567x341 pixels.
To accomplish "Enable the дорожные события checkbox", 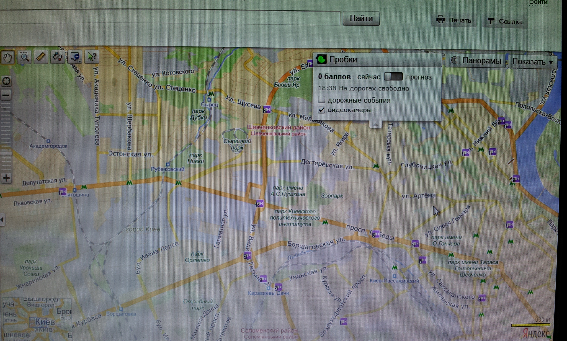I will click(321, 100).
